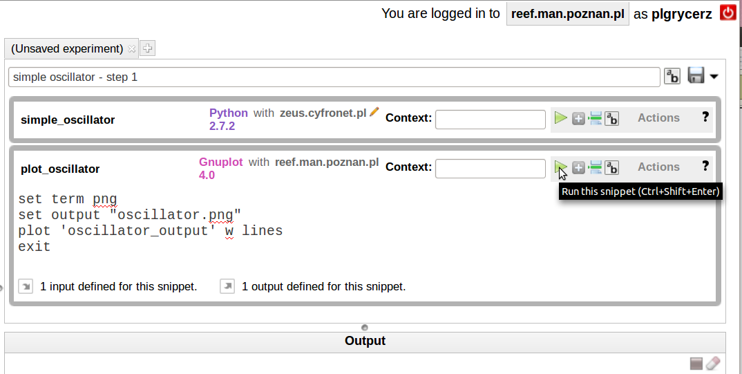Screen dimensions: 742x374
Task: Click the experiment name field
Action: click(x=334, y=77)
